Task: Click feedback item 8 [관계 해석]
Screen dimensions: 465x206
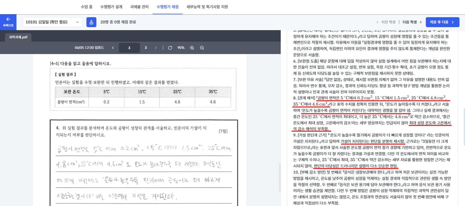Action: [372, 113]
